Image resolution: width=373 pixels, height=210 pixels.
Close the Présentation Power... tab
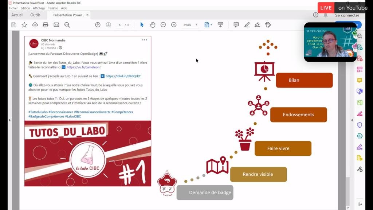pos(87,15)
